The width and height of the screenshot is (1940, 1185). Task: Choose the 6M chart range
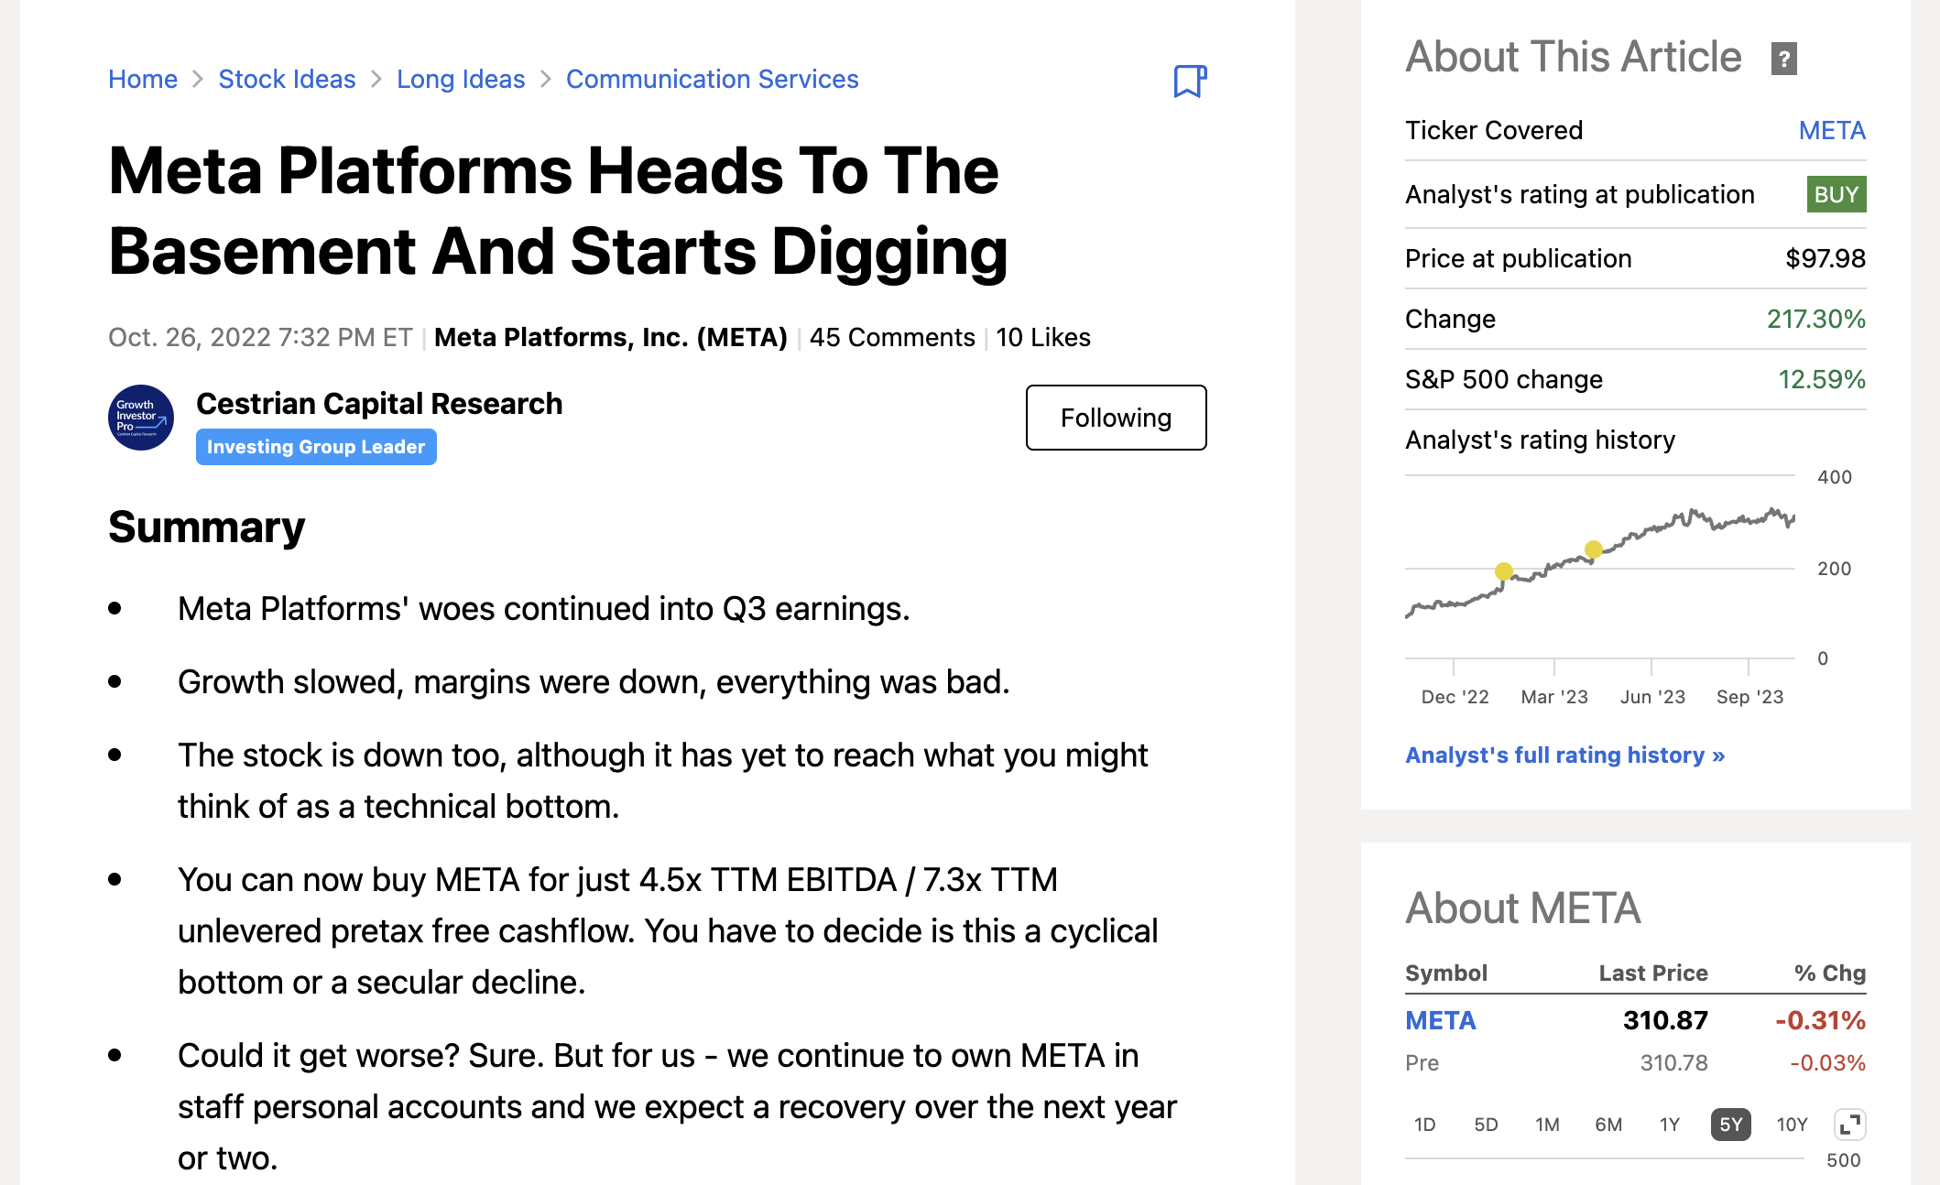(x=1608, y=1125)
